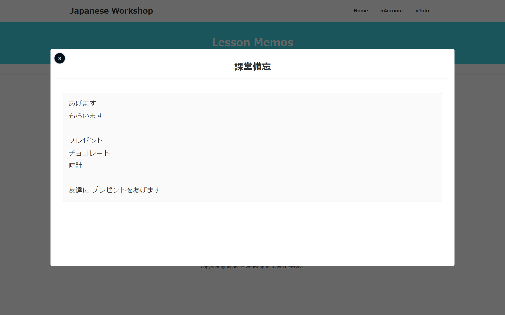Click the word あげます in the memo
The image size is (505, 315).
coord(82,103)
